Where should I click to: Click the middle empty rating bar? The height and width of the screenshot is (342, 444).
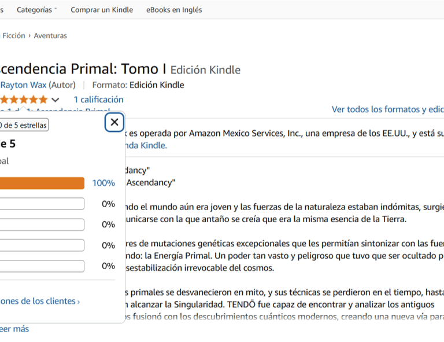click(x=42, y=225)
